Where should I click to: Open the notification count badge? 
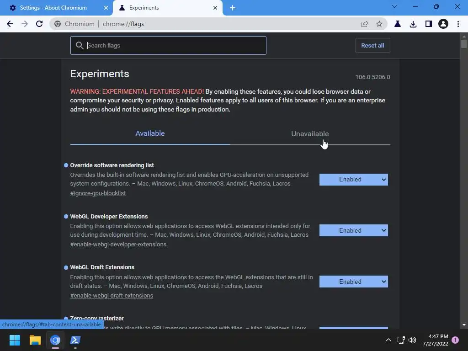click(x=455, y=340)
